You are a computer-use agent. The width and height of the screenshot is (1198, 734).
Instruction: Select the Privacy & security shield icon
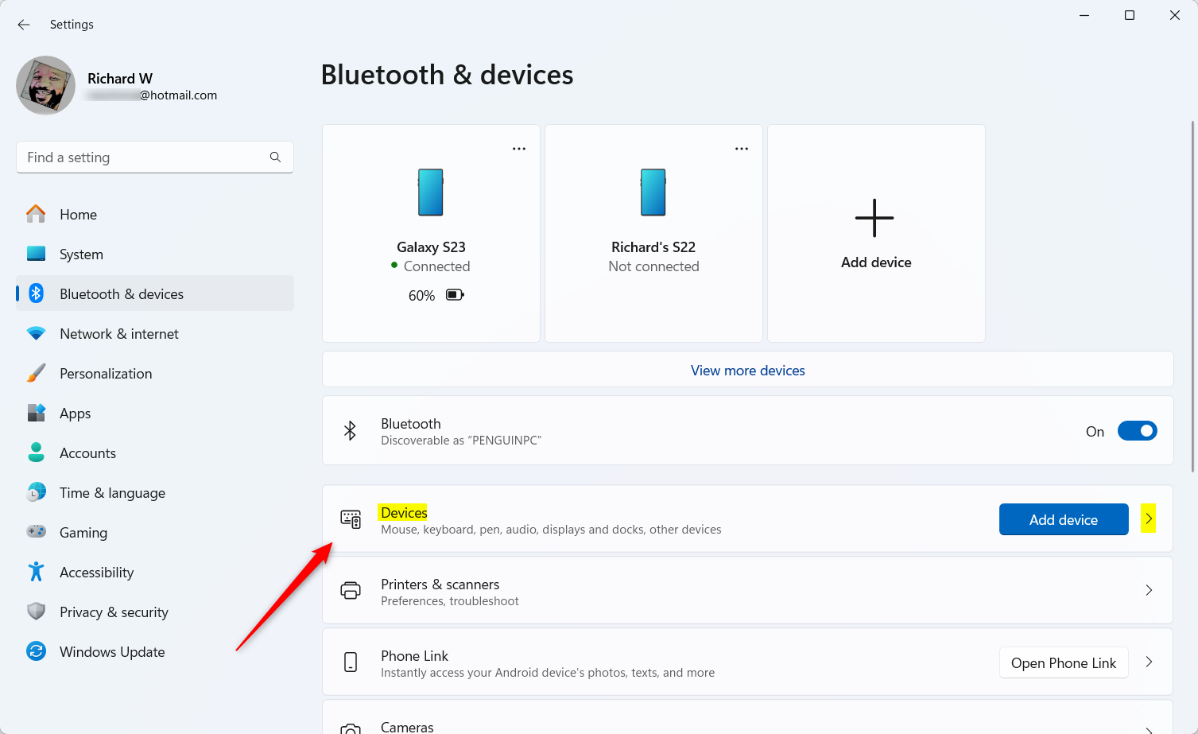click(x=37, y=612)
